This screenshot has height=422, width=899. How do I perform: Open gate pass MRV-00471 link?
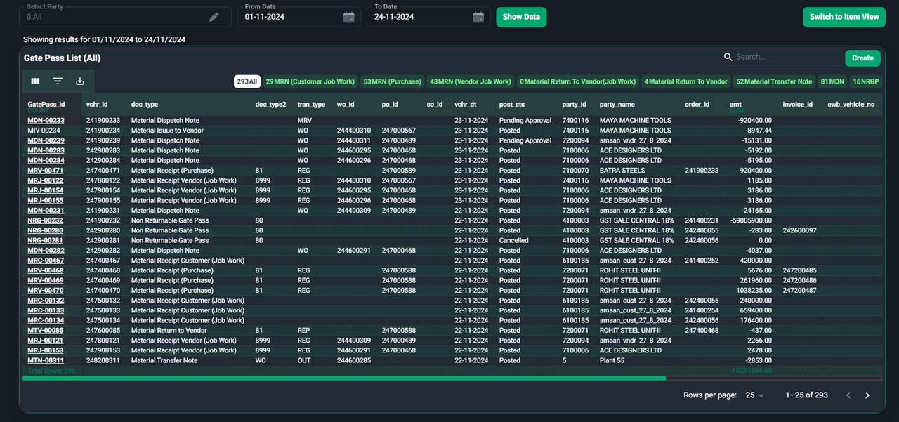pyautogui.click(x=46, y=171)
